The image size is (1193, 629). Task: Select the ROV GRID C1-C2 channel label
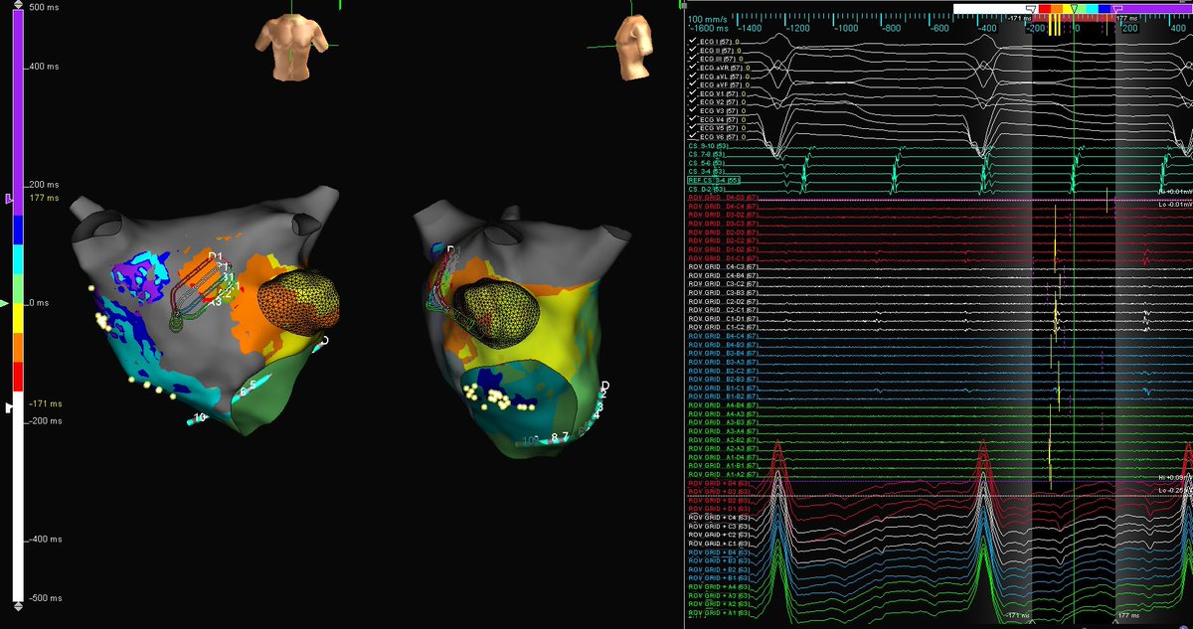click(722, 327)
